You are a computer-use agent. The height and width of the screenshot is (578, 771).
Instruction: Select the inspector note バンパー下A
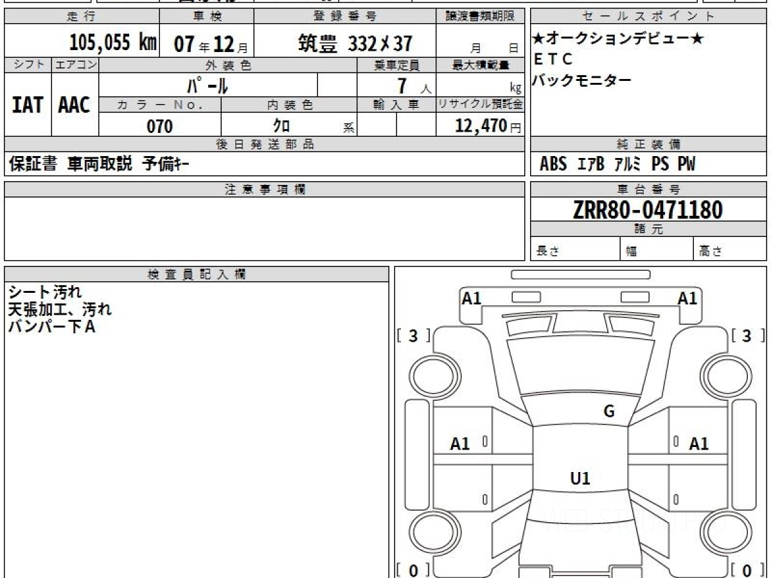[x=51, y=327]
